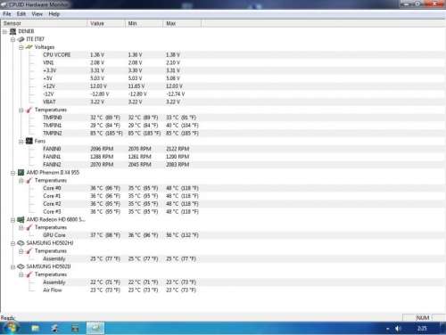Image resolution: width=446 pixels, height=335 pixels.
Task: Click thermometer icon under AMD Phenom
Action: click(x=29, y=180)
